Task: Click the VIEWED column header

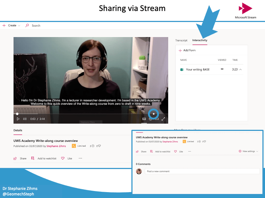Action: point(222,60)
